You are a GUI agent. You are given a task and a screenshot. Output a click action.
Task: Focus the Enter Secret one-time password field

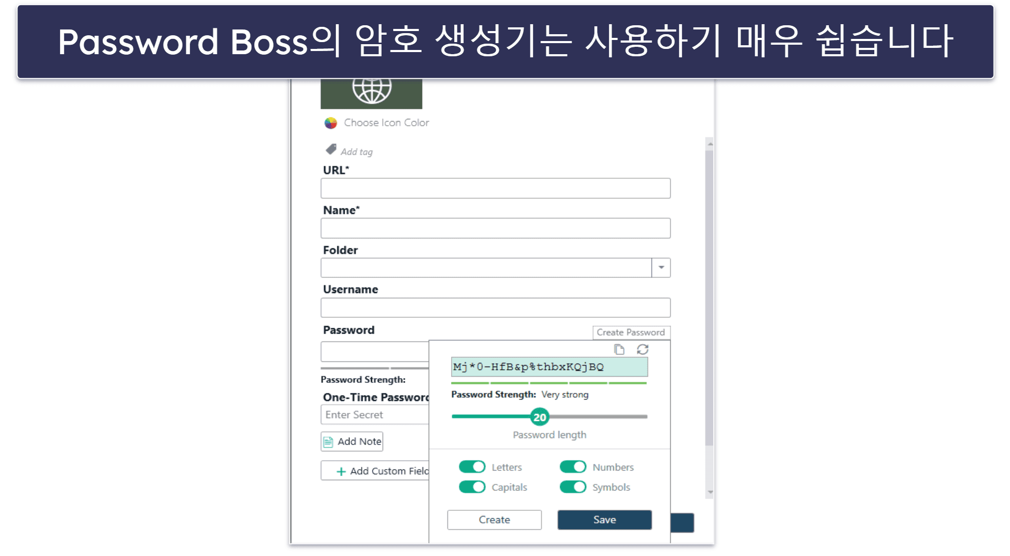(x=375, y=415)
